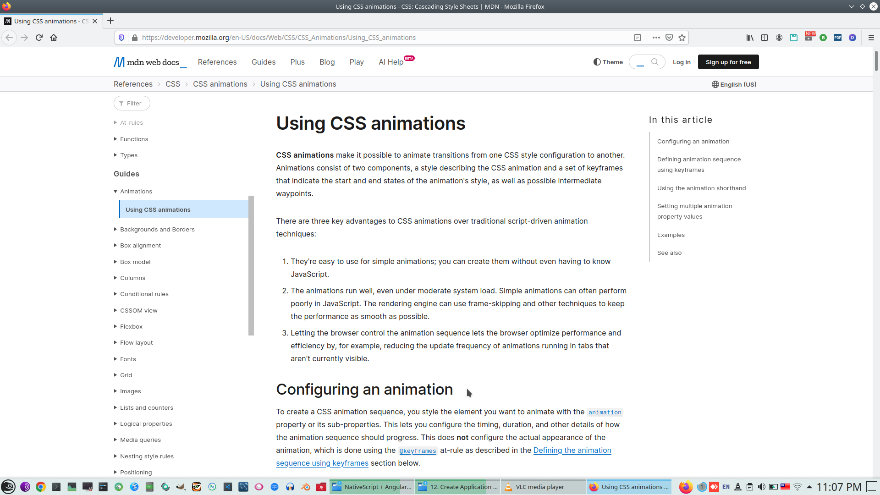Open the Library bookmarks icon in toolbar
Viewport: 880px width, 495px height.
click(750, 38)
